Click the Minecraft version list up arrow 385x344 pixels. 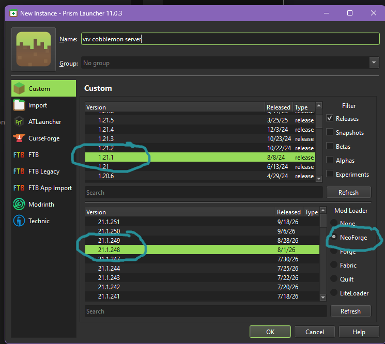click(319, 105)
